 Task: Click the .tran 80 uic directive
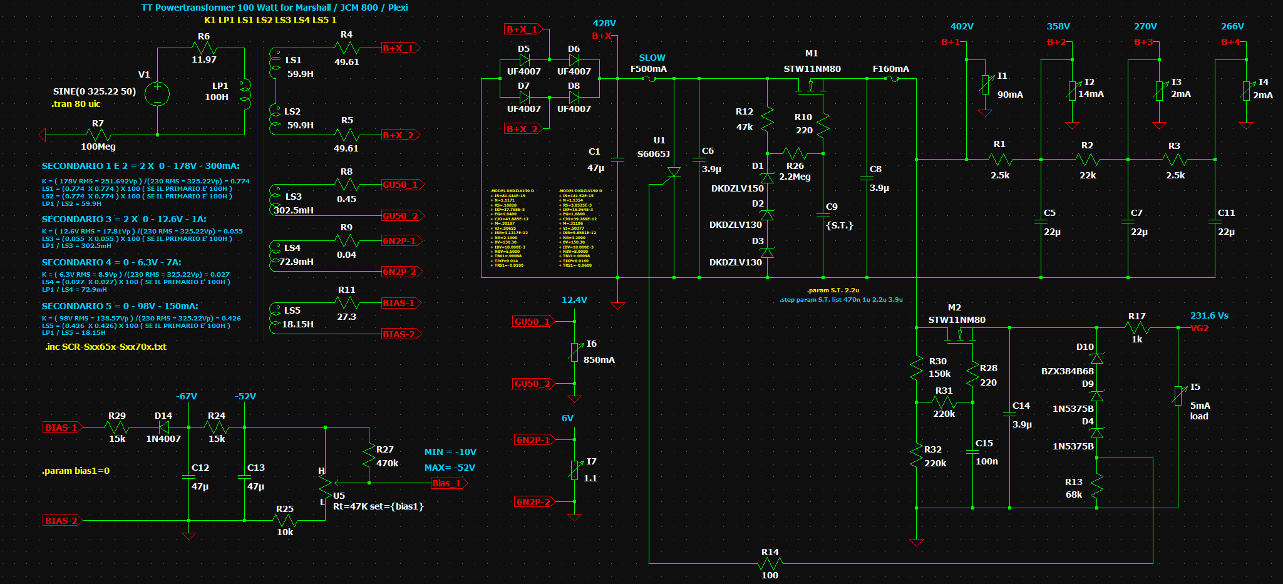tap(76, 104)
